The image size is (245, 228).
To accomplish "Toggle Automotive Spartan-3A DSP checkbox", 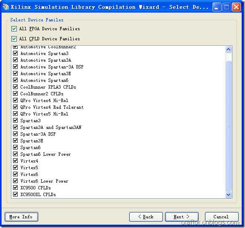I will (15, 67).
